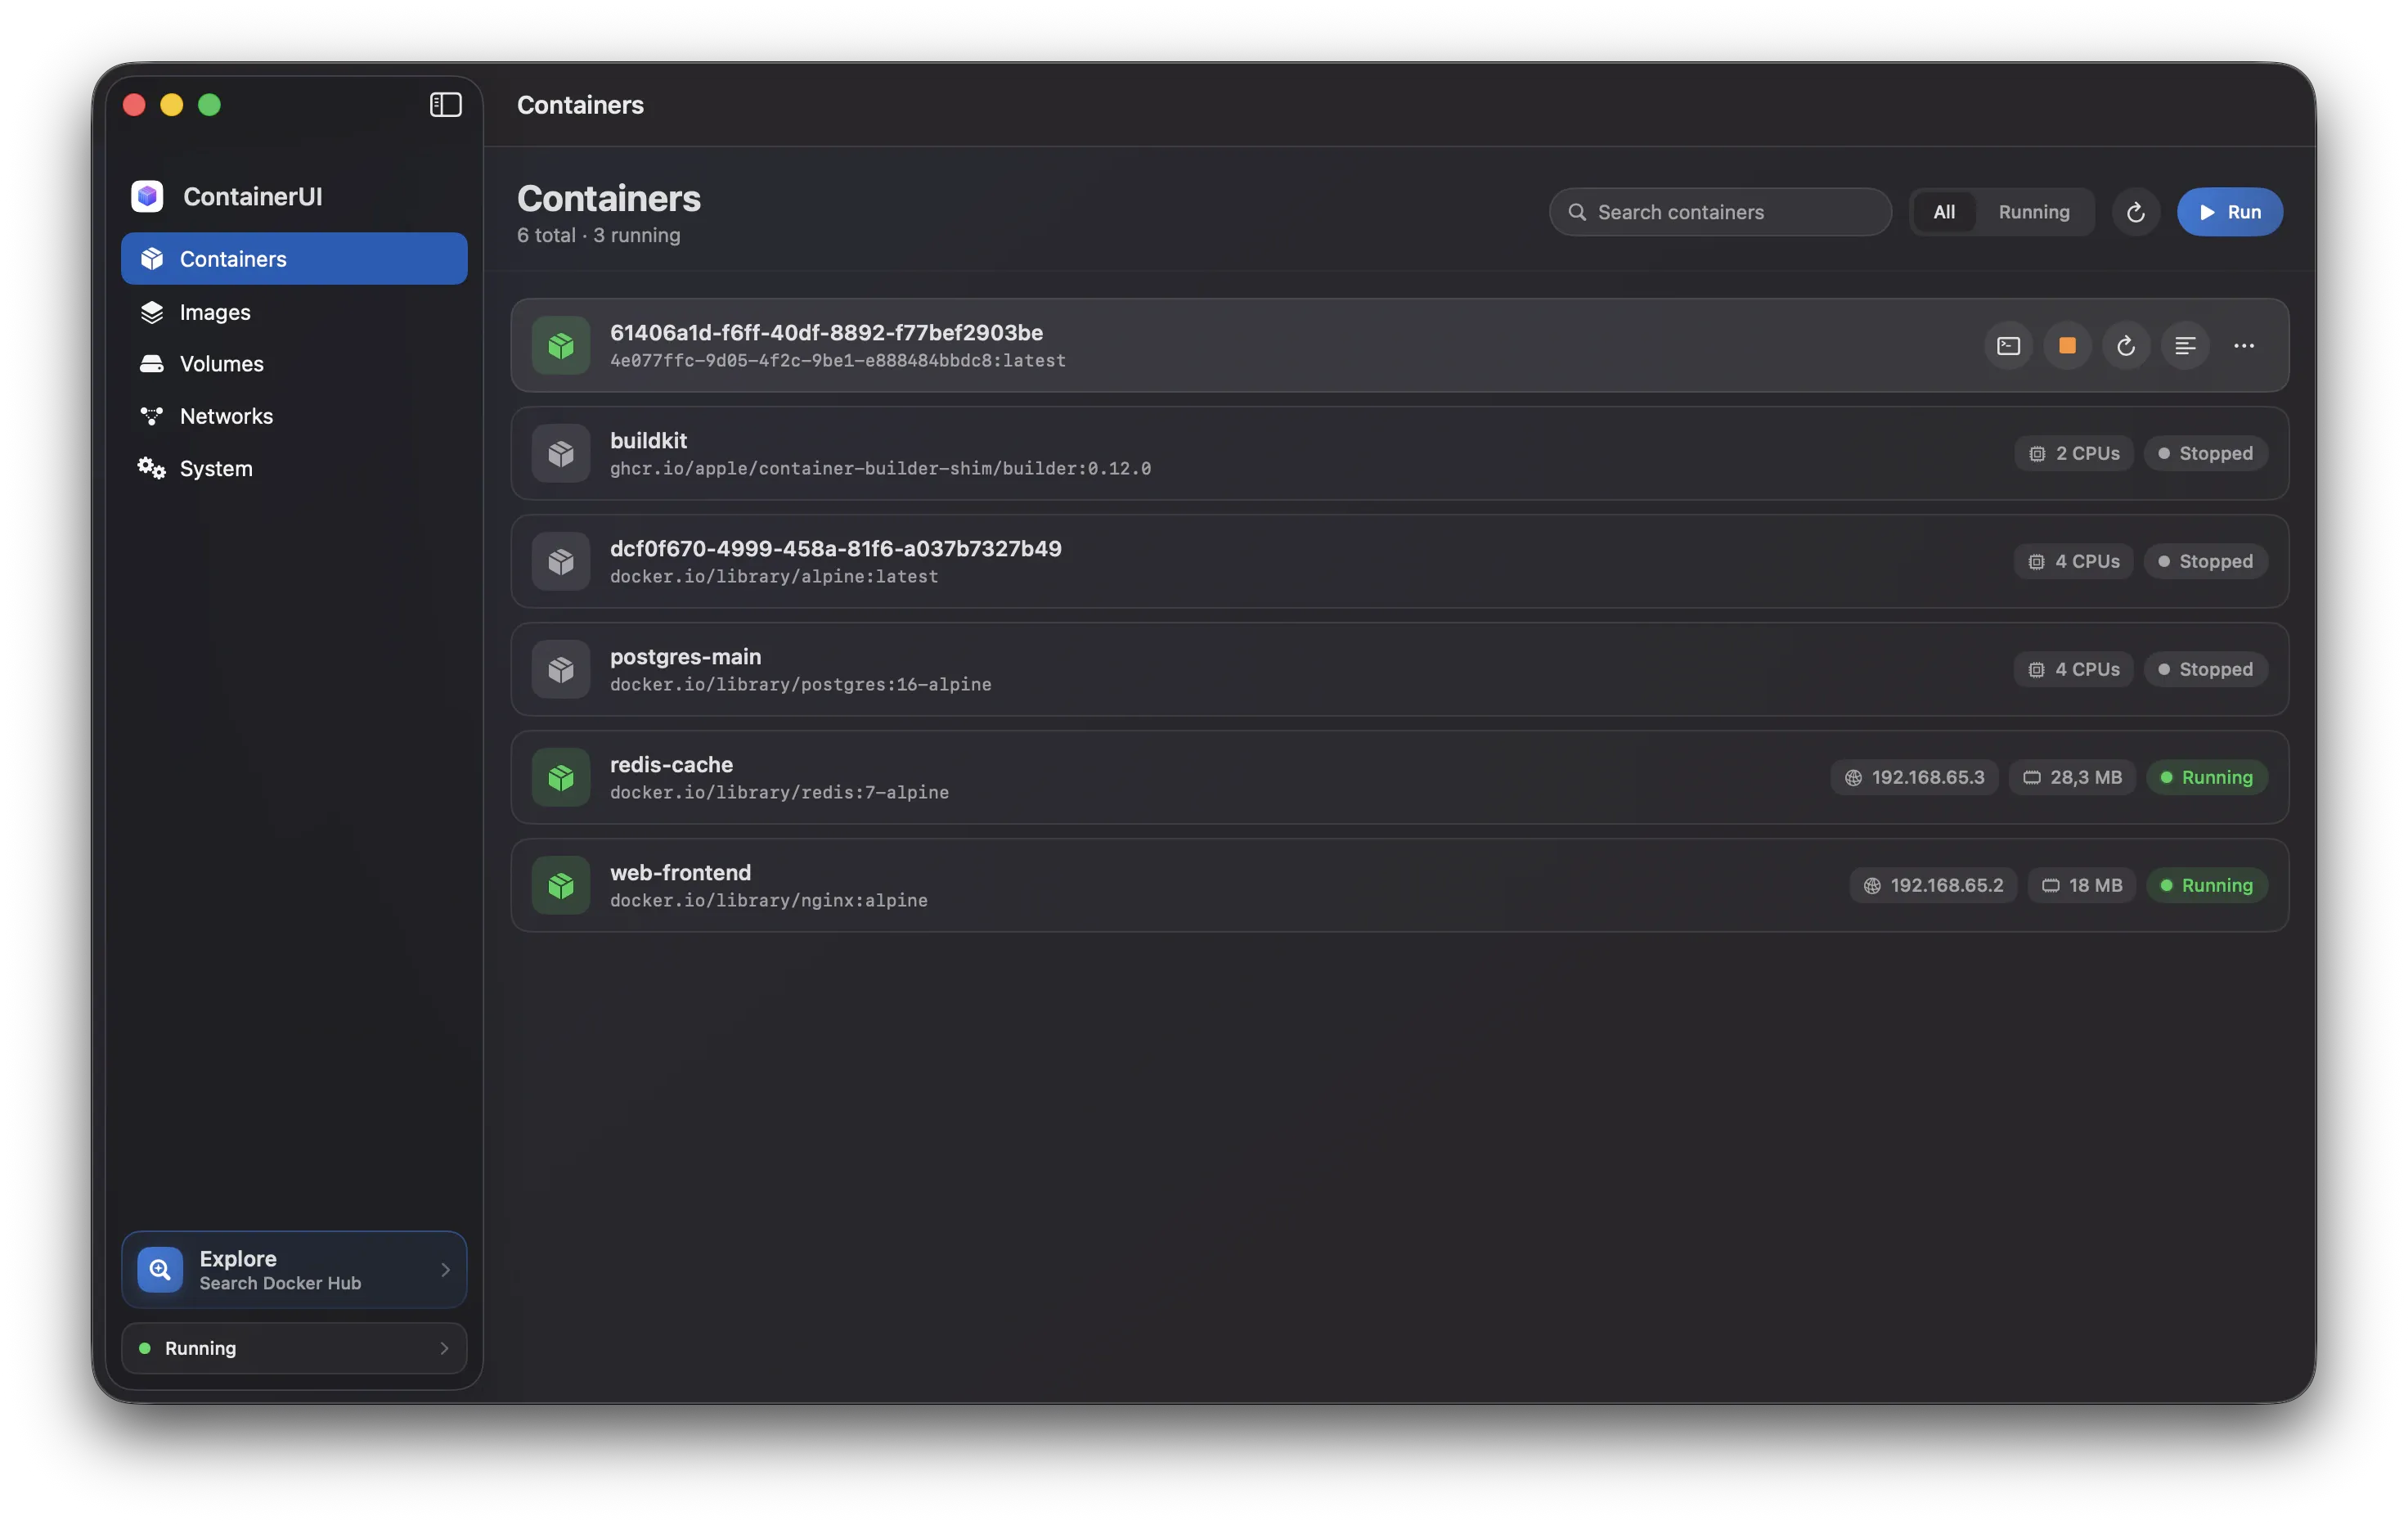The height and width of the screenshot is (1525, 2408).
Task: Click the 192.168.65.3 IP badge
Action: point(1914,778)
